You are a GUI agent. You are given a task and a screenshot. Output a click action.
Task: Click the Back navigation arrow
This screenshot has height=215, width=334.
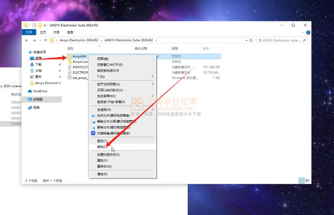pos(27,40)
